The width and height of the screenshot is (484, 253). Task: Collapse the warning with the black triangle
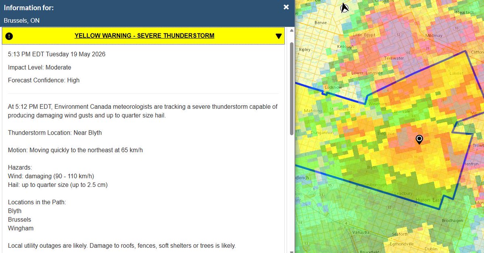click(278, 36)
